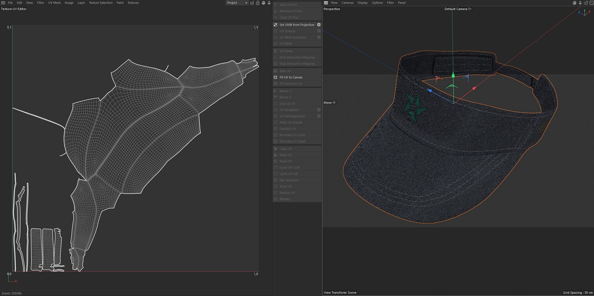Open the viewport hamburger menu
This screenshot has width=594, height=296.
[x=326, y=3]
